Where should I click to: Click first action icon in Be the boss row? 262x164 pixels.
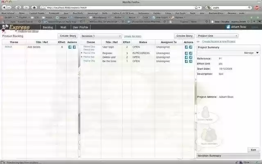[187, 61]
